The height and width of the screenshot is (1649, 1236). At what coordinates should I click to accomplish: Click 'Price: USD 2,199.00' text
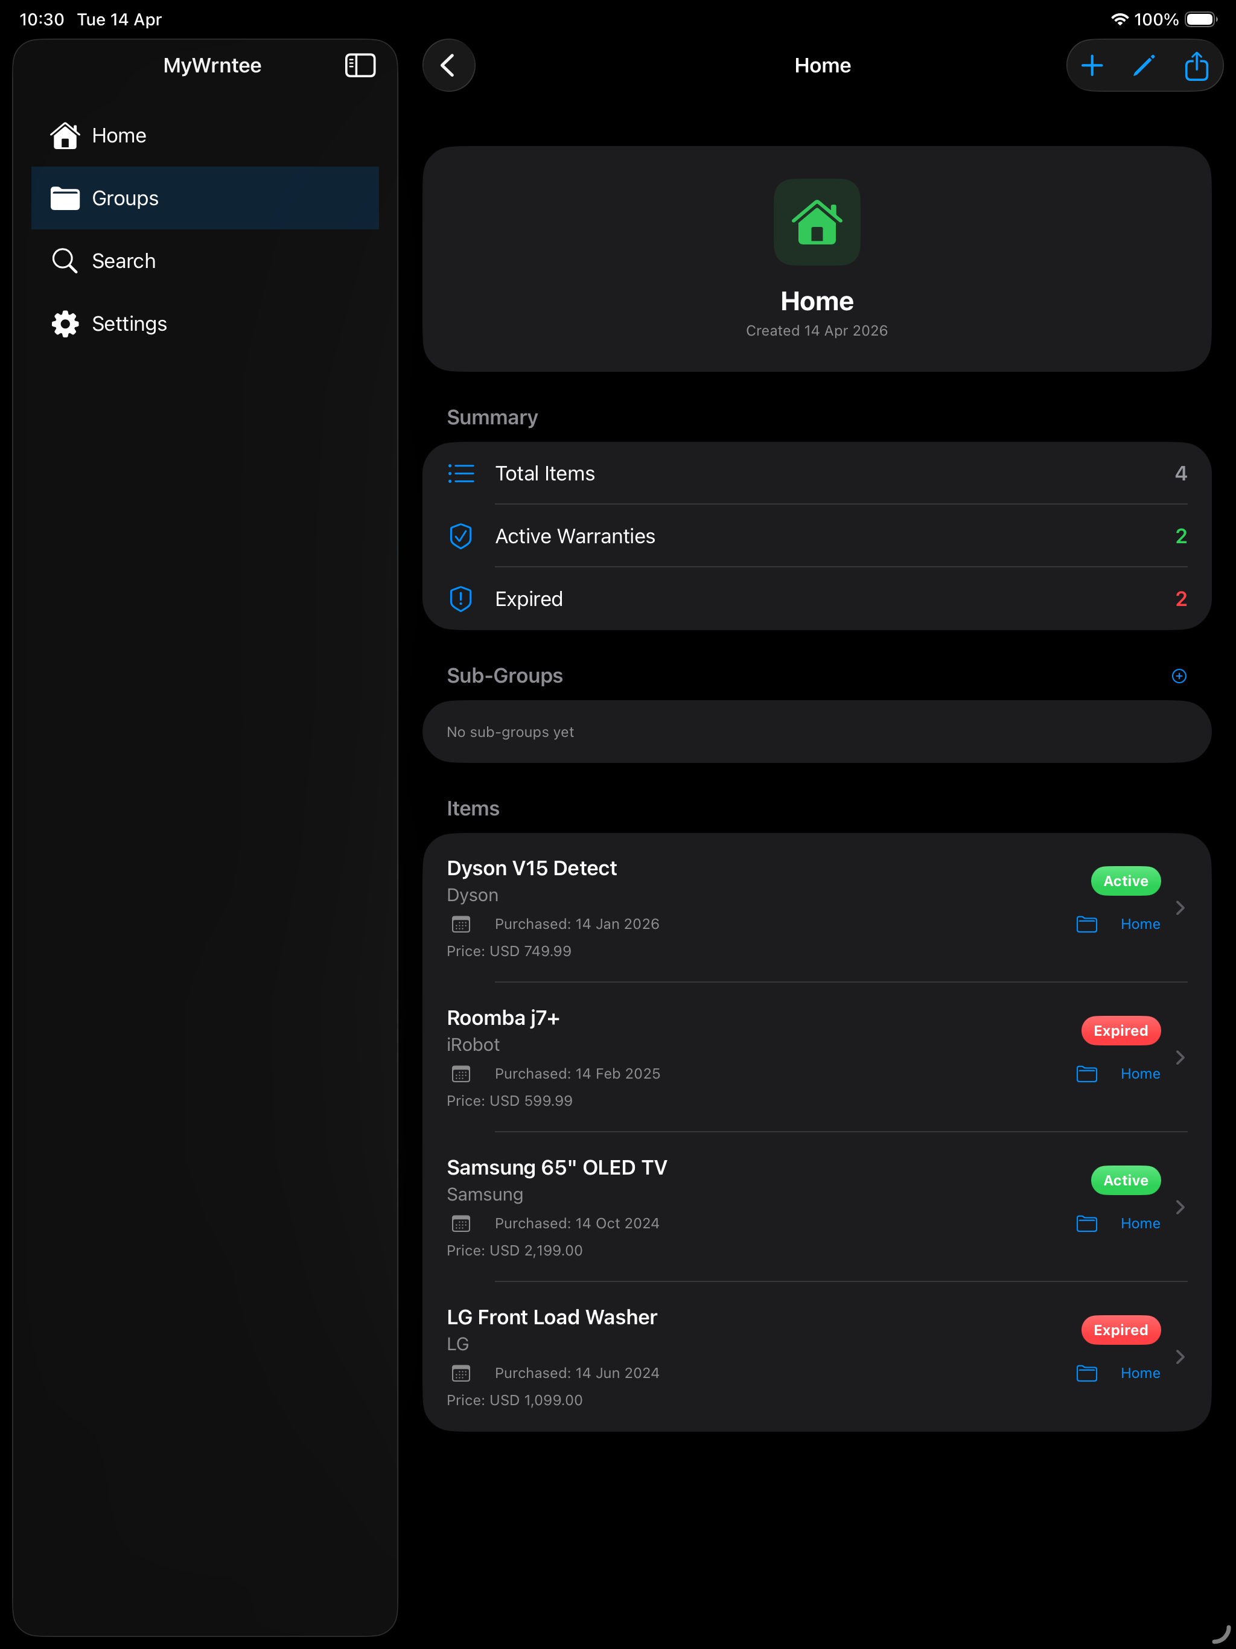pos(514,1251)
